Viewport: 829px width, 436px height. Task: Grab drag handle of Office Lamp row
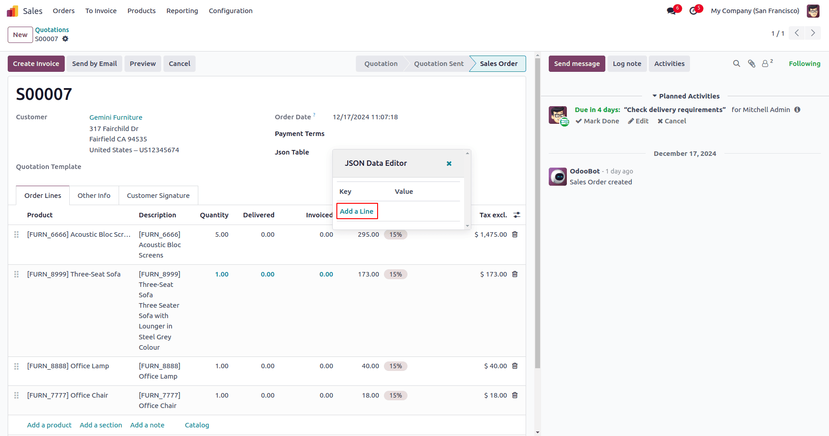tap(16, 366)
